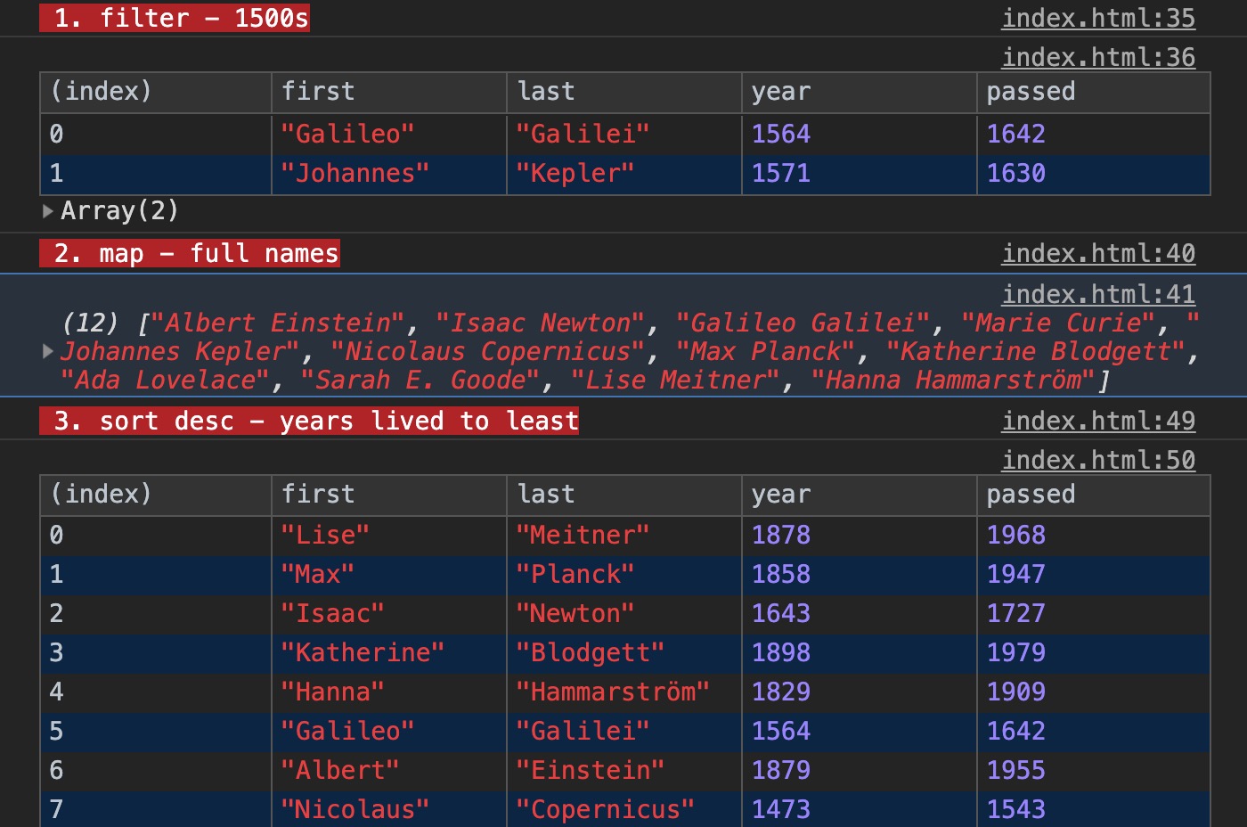Click the "Lise" first name cell
The height and width of the screenshot is (827, 1247).
pos(388,535)
